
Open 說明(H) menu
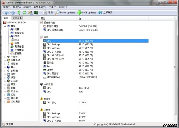point(63,7)
